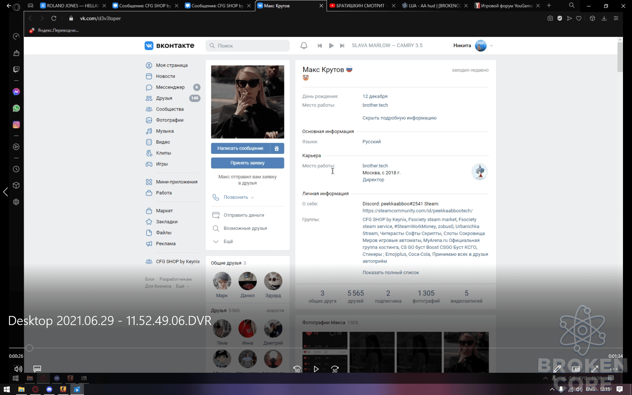
Task: Open Instagram in Opera sidebar
Action: [x=16, y=125]
